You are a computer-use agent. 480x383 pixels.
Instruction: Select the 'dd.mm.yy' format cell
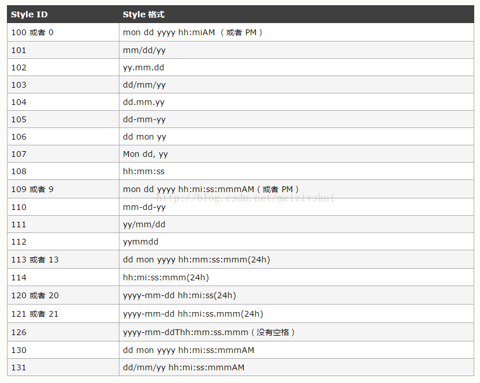[297, 102]
